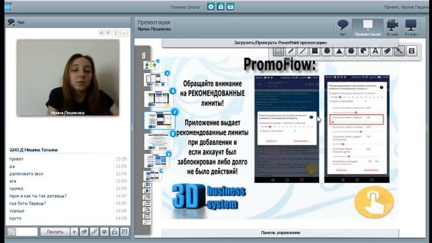Open slide thumbnail number 9
The image size is (432, 243).
tap(157, 161)
